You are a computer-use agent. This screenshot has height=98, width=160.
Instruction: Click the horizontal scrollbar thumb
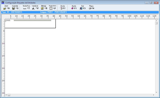(9, 95)
